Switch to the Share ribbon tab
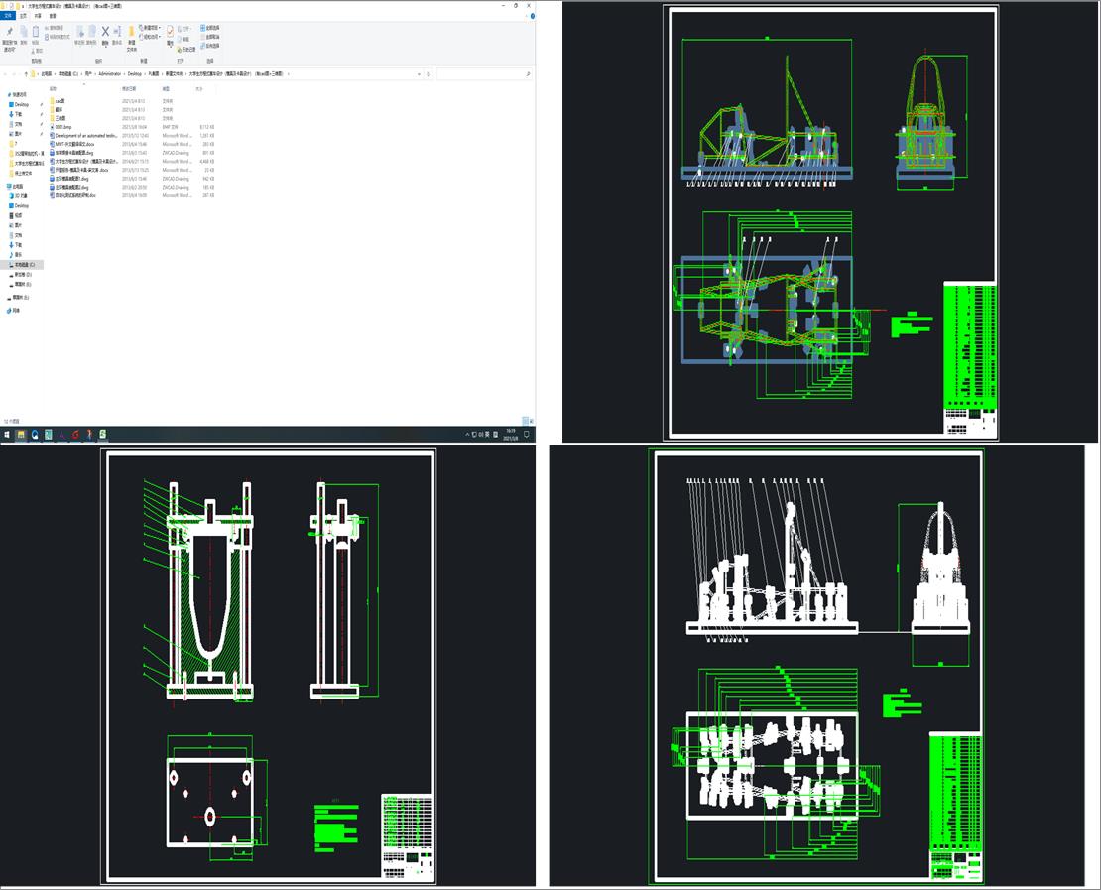1101x890 pixels. (x=38, y=16)
